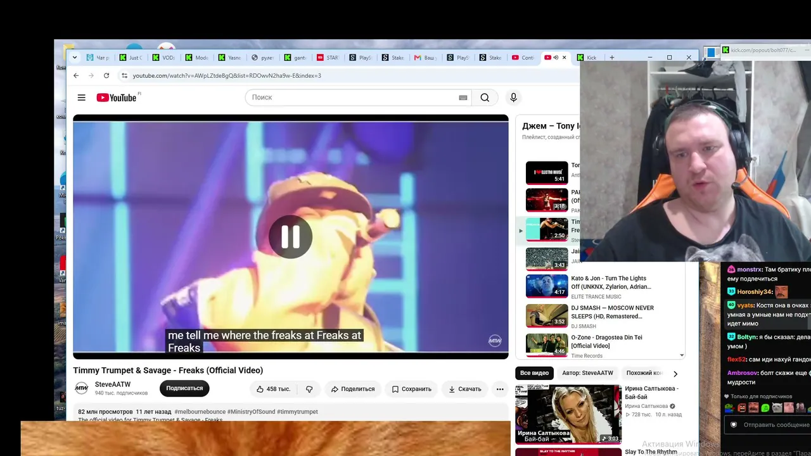The image size is (811, 456).
Task: Switch to the Yasno tab
Action: [x=230, y=58]
